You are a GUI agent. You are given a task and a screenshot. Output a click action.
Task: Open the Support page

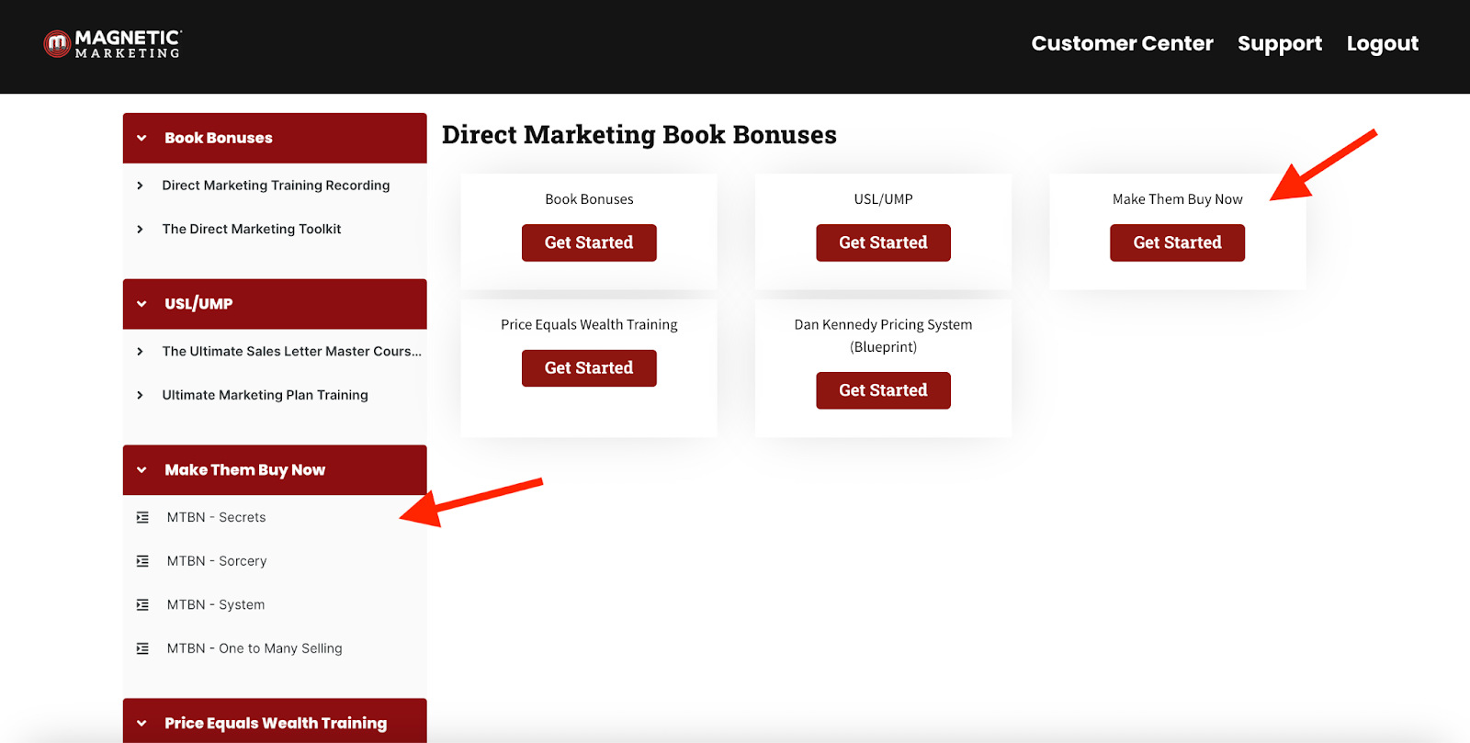click(1280, 44)
